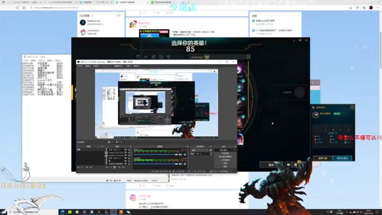This screenshot has width=382, height=215.
Task: Open browser profile avatar
Action: coord(371,8)
